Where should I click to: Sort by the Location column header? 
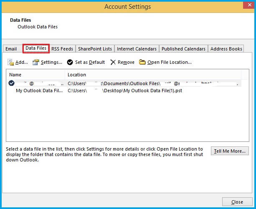coord(153,75)
